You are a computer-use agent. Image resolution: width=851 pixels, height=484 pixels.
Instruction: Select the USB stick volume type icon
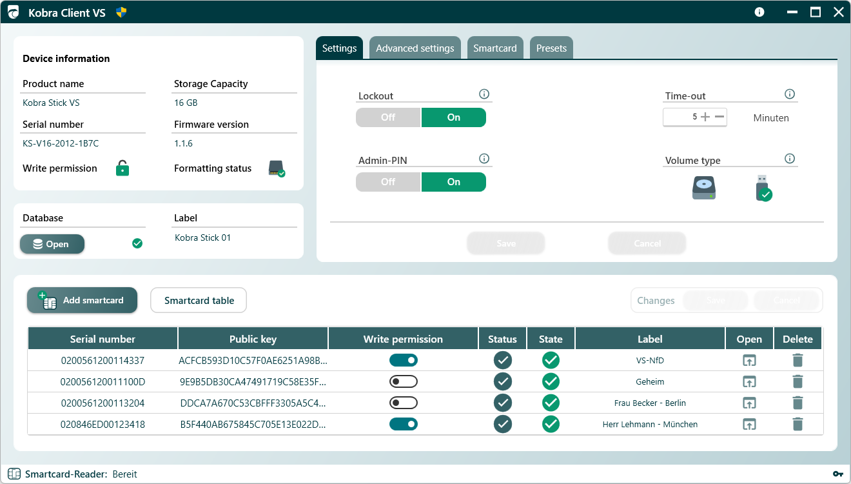coord(763,188)
